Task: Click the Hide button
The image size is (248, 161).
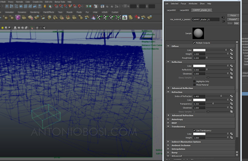Action: [236, 23]
